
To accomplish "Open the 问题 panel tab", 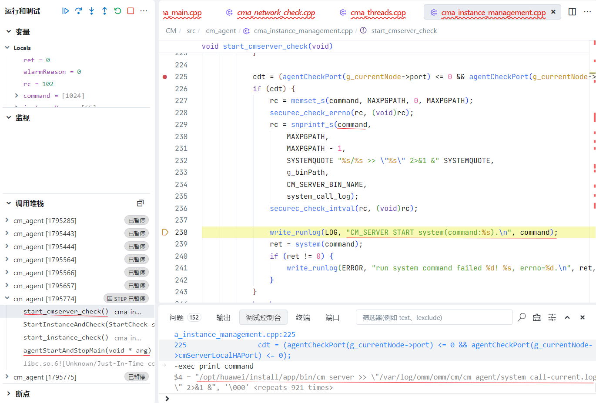I will [177, 317].
